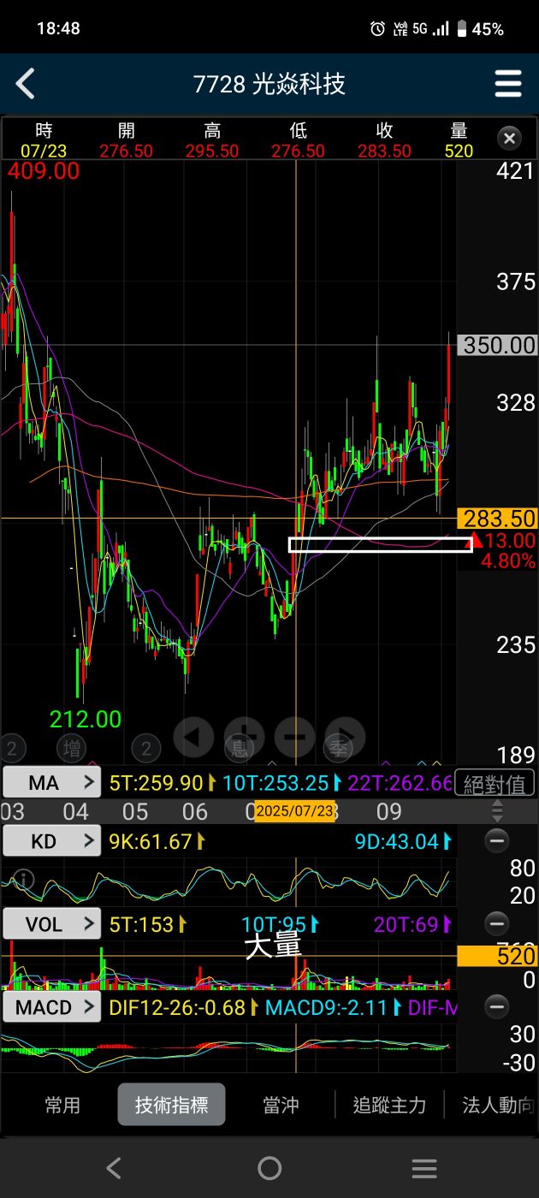Tap the 283.50 current price label
Image resolution: width=539 pixels, height=1198 pixels.
[x=498, y=518]
